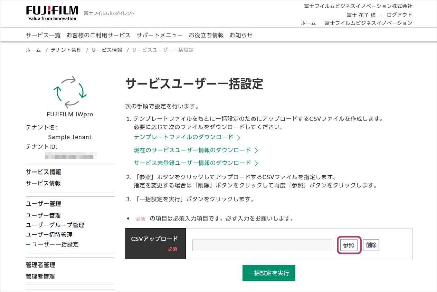Click the FUJIFILM IWpro circular arrows icon
Screen dimensions: 437x292
(70, 92)
